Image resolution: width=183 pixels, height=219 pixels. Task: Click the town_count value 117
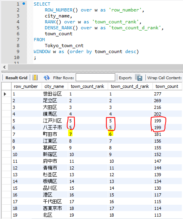pyautogui.click(x=158, y=195)
